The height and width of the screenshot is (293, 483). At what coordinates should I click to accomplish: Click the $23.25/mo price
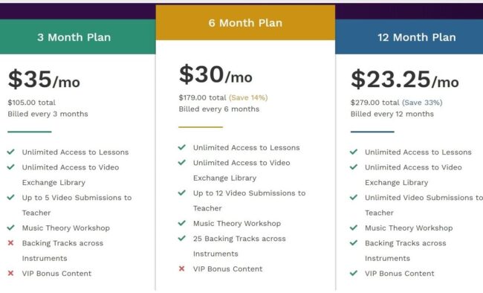click(x=405, y=80)
